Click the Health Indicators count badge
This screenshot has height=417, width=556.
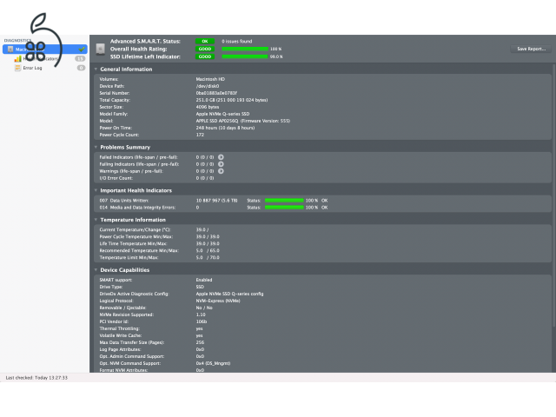tap(81, 58)
